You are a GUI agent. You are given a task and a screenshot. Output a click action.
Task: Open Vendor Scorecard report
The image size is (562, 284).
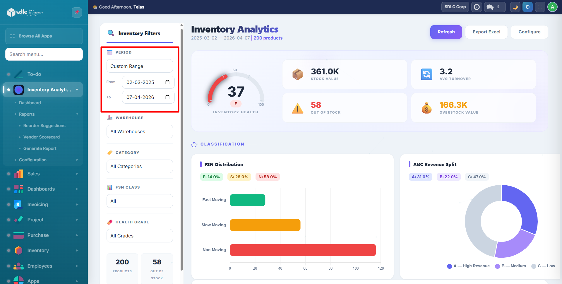(42, 137)
